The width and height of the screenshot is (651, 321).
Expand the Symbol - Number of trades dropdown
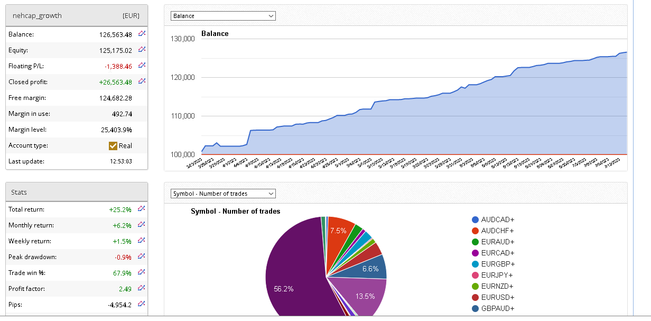point(223,194)
